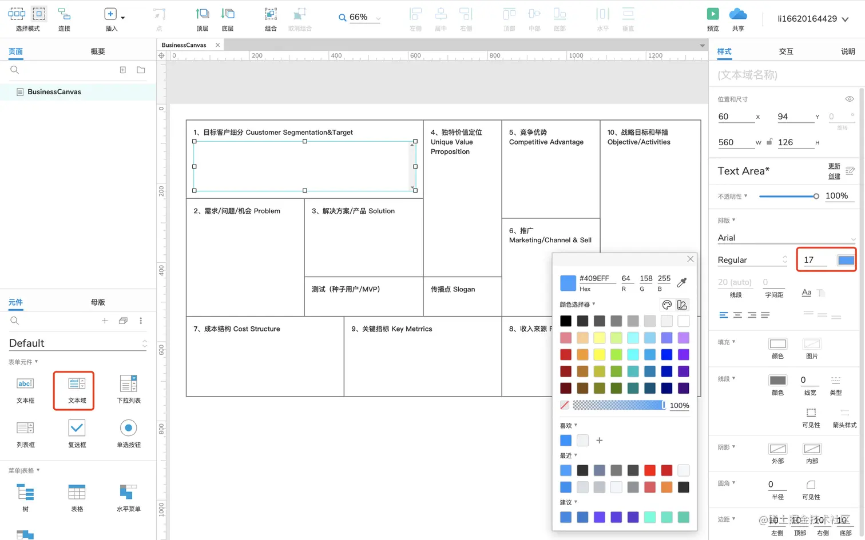
Task: Click the outer shadow (外部) icon
Action: 777,449
